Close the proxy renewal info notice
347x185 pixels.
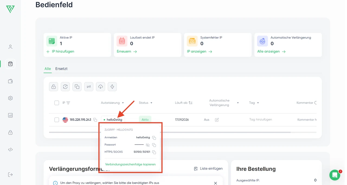(216, 183)
